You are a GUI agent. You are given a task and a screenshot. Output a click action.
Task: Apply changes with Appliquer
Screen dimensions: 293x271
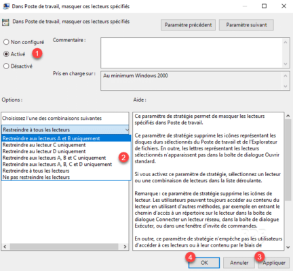(274, 263)
